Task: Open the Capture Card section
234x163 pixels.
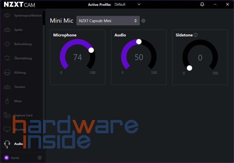Action: [x=23, y=115]
